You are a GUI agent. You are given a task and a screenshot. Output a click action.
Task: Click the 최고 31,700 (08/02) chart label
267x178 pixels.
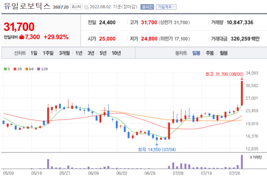(224, 74)
